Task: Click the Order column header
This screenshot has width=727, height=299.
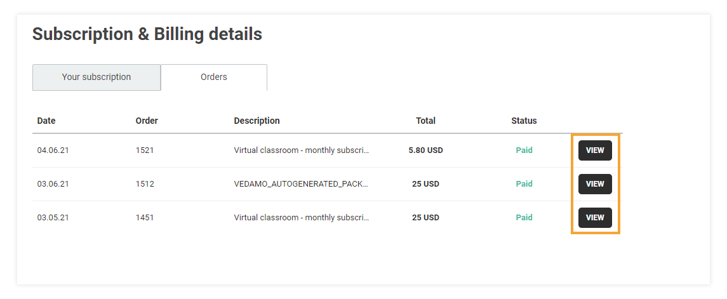Action: (x=147, y=121)
